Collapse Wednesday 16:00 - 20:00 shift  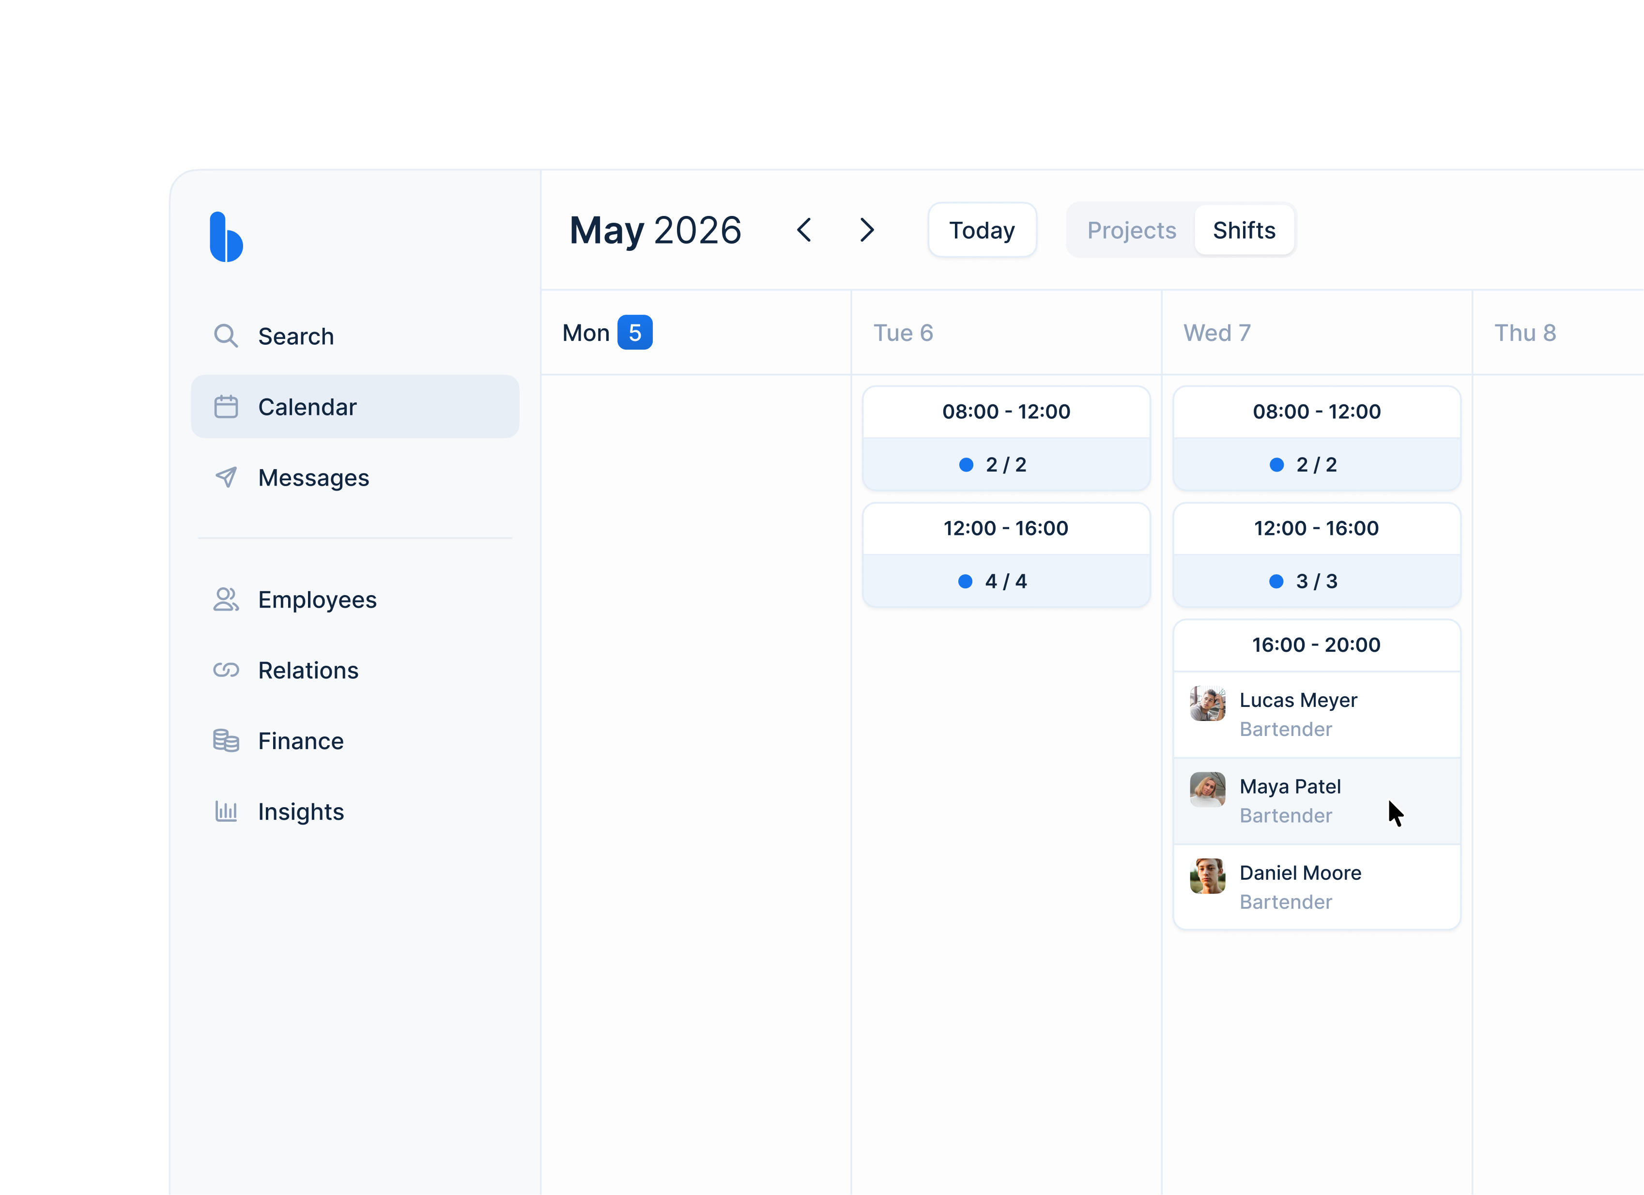[x=1316, y=645]
